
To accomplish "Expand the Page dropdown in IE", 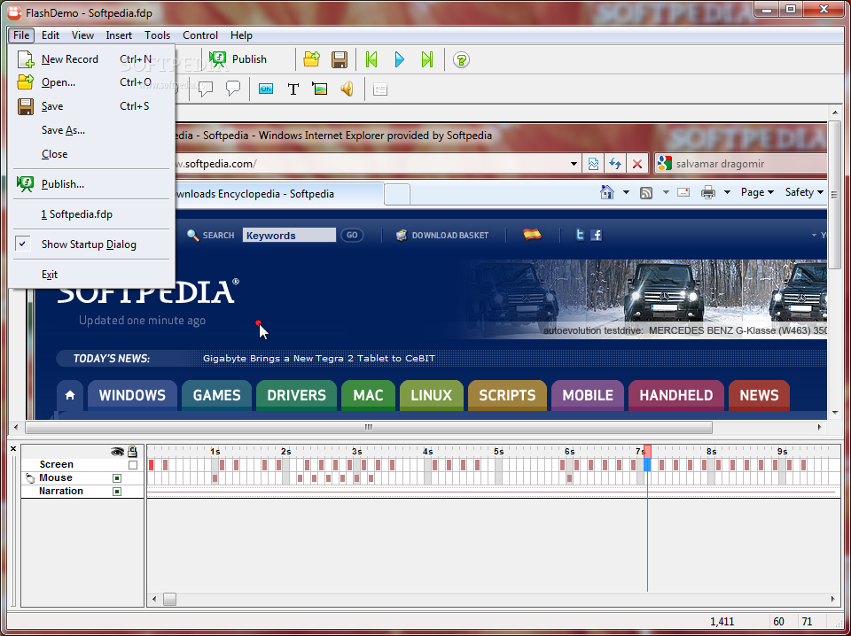I will click(757, 192).
